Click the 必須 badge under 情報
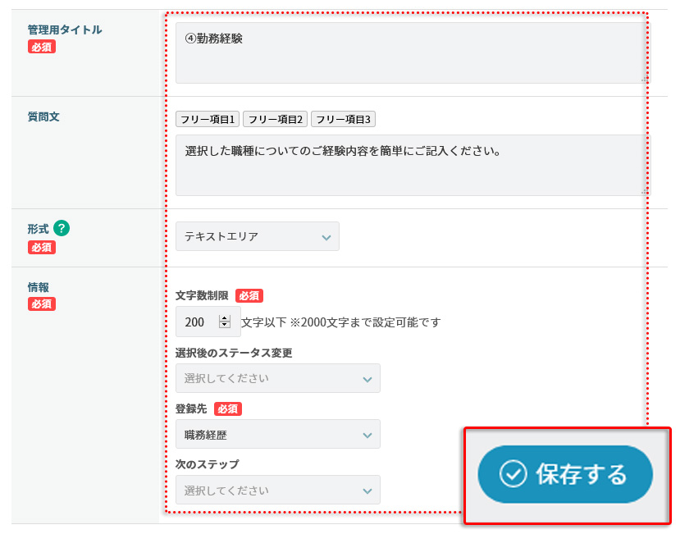The width and height of the screenshot is (680, 534). (x=42, y=304)
